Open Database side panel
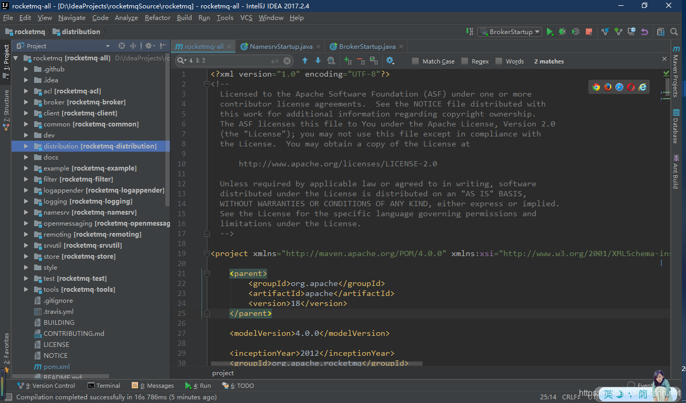Image resolution: width=686 pixels, height=403 pixels. [676, 126]
